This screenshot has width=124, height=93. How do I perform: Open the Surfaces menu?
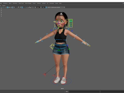[39, 3]
